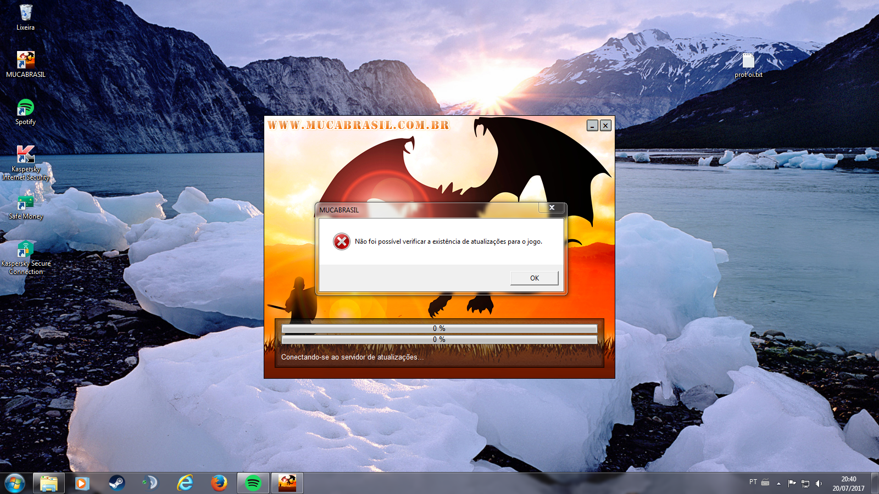Open the volume speaker control in tray
Image resolution: width=879 pixels, height=494 pixels.
[819, 484]
